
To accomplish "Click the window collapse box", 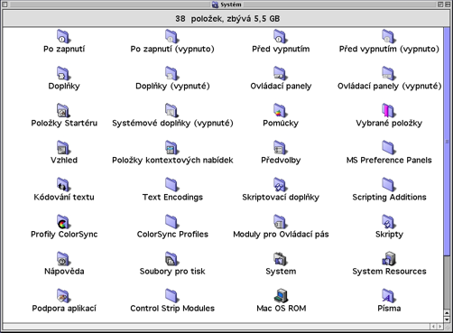I will point(448,5).
